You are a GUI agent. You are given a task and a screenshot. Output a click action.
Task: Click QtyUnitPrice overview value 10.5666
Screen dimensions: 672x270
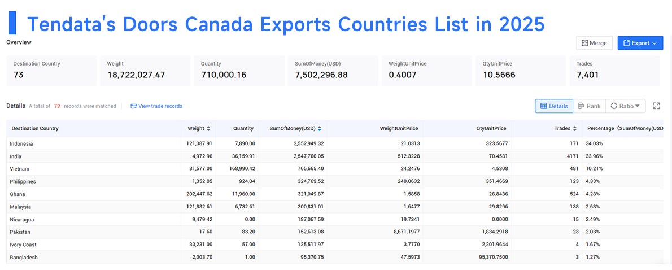[499, 75]
